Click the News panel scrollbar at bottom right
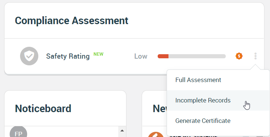 pyautogui.click(x=260, y=136)
